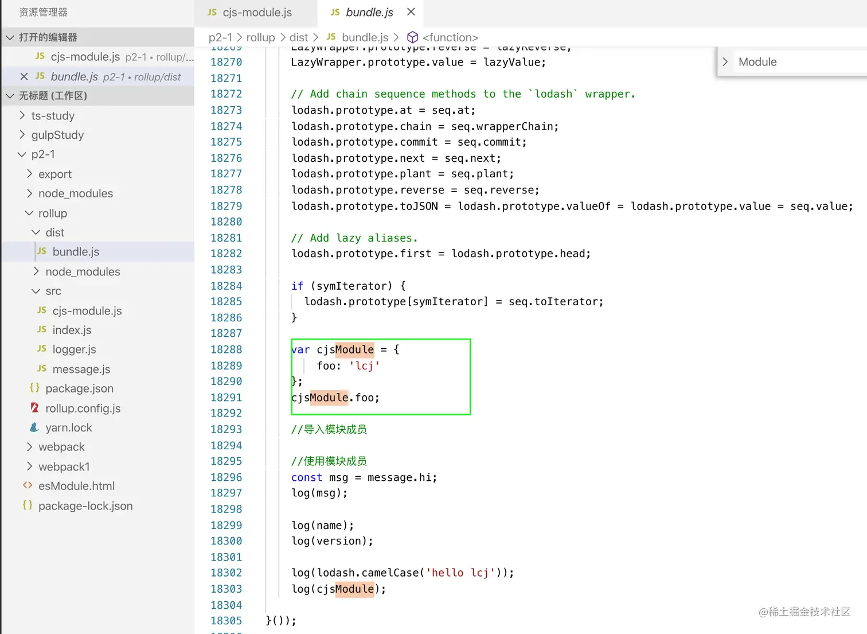Open esModule.html file
This screenshot has width=867, height=634.
coord(76,486)
